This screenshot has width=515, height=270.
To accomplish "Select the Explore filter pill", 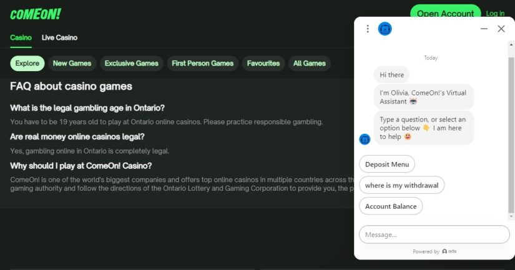I will click(27, 64).
